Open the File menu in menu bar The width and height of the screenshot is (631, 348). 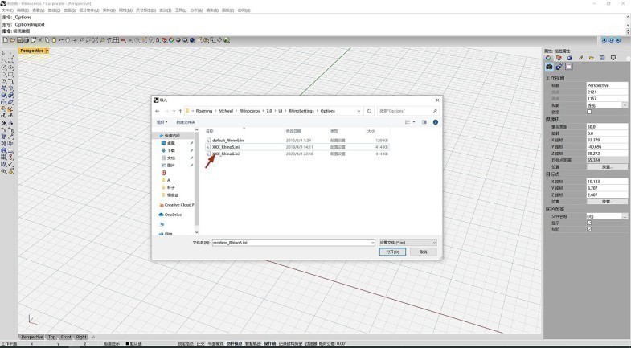tap(7, 10)
